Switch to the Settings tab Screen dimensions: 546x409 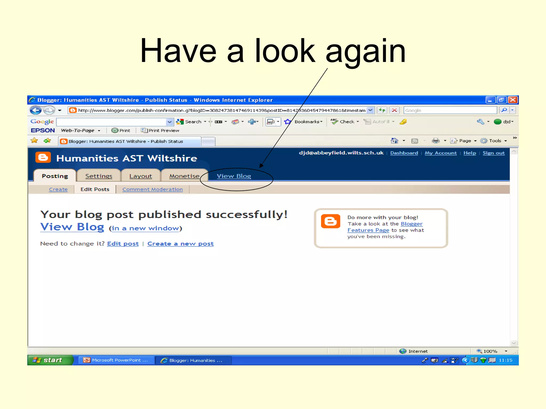click(99, 176)
